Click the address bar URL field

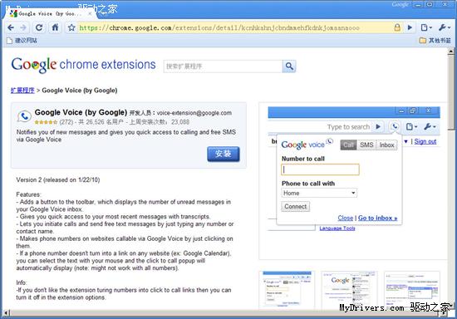click(235, 27)
